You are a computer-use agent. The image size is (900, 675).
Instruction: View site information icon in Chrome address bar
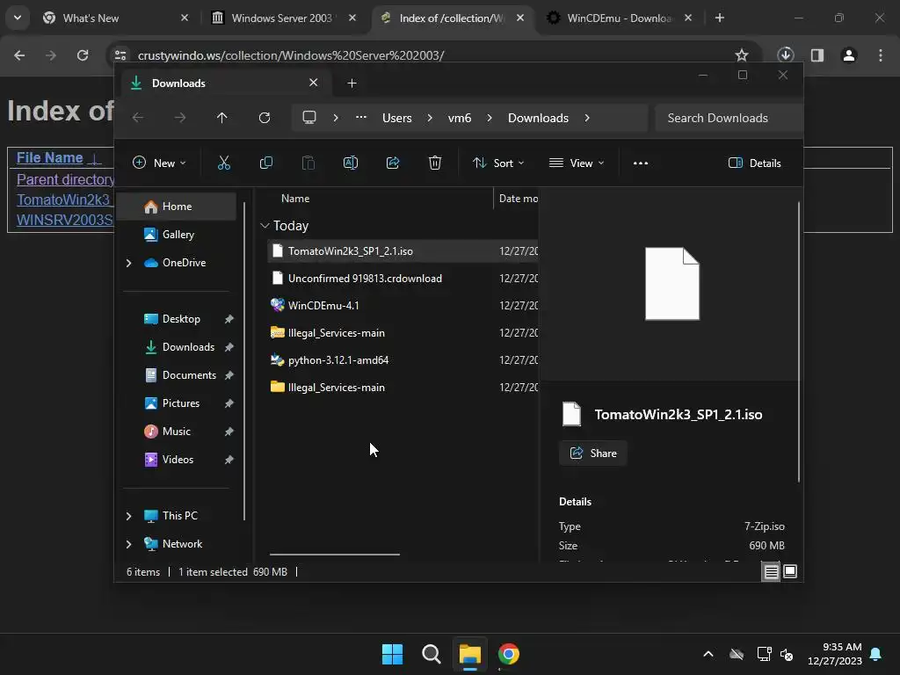[x=120, y=55]
